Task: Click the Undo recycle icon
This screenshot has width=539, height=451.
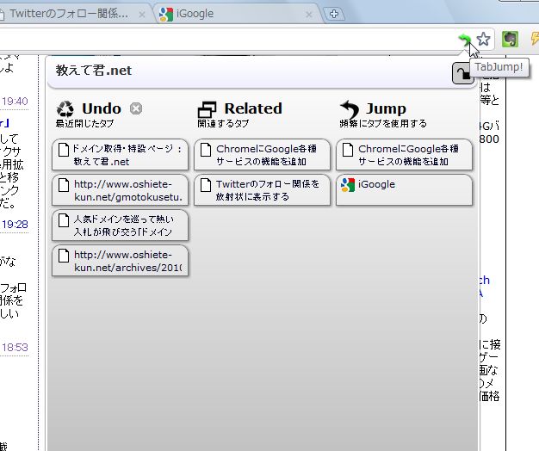Action: (65, 109)
